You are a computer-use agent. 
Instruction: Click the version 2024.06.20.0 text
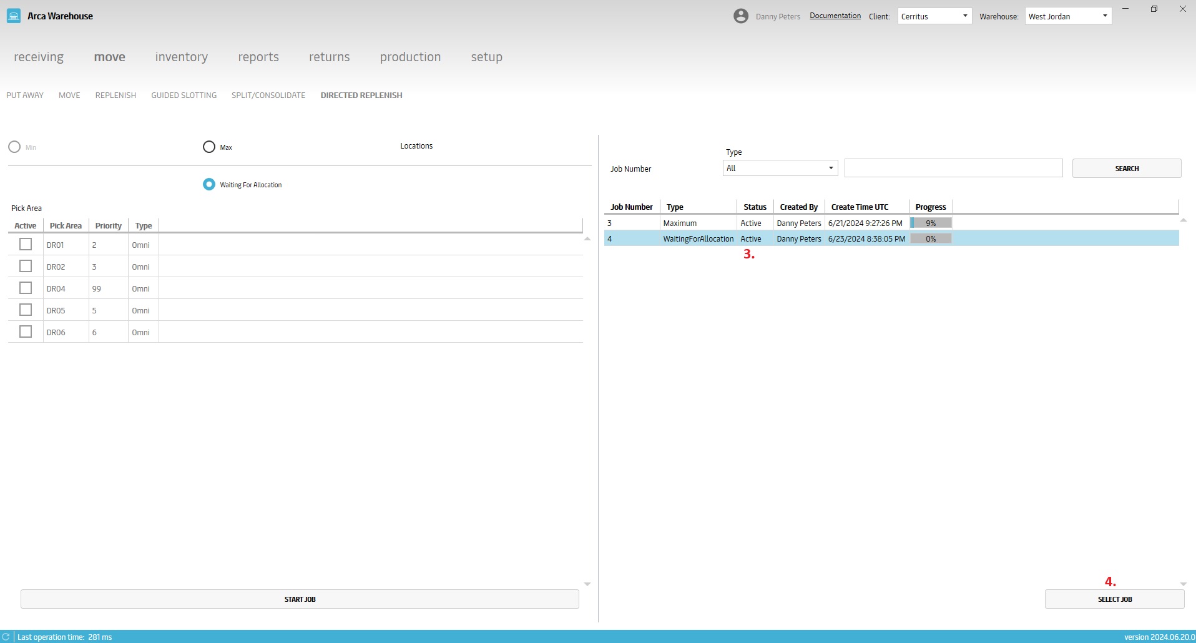1160,637
